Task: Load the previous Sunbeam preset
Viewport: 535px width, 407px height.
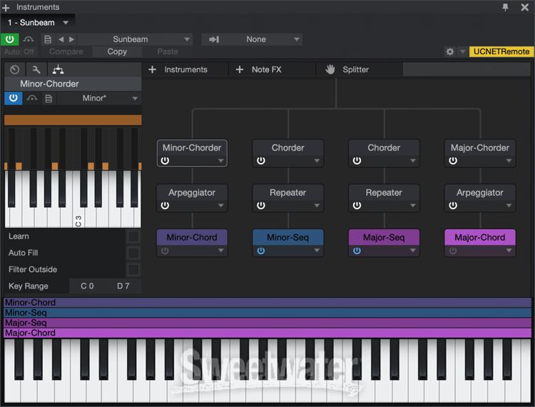Action: (x=61, y=39)
